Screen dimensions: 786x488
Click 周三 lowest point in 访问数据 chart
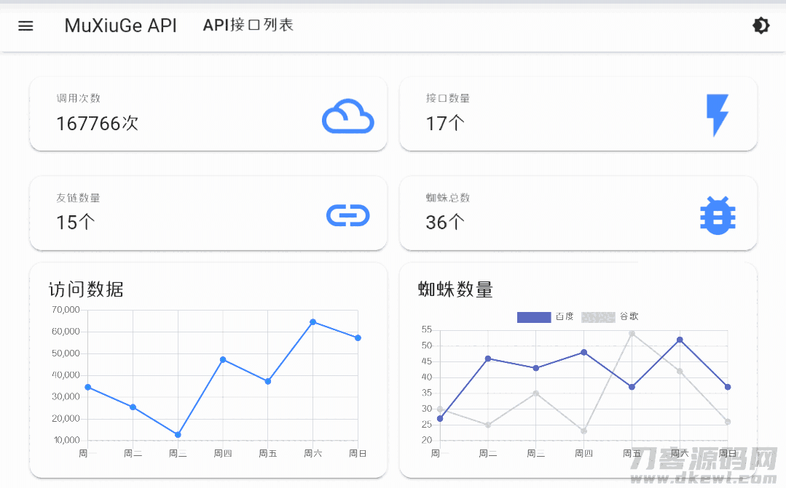click(x=178, y=434)
